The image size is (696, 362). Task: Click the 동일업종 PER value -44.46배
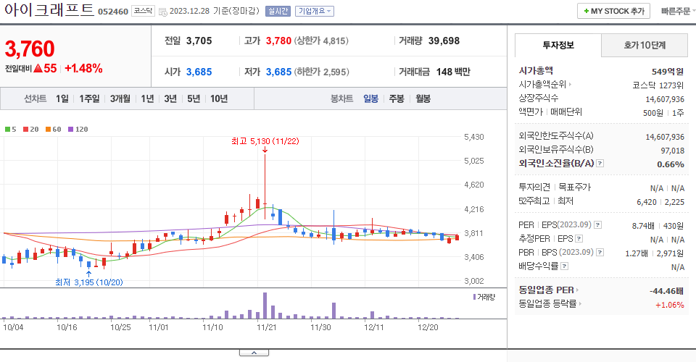tap(666, 291)
